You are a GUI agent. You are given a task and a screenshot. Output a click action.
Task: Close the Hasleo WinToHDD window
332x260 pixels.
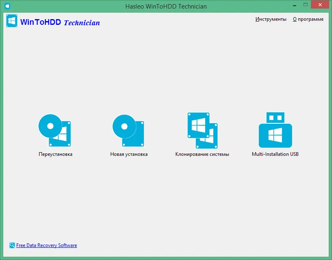320,4
